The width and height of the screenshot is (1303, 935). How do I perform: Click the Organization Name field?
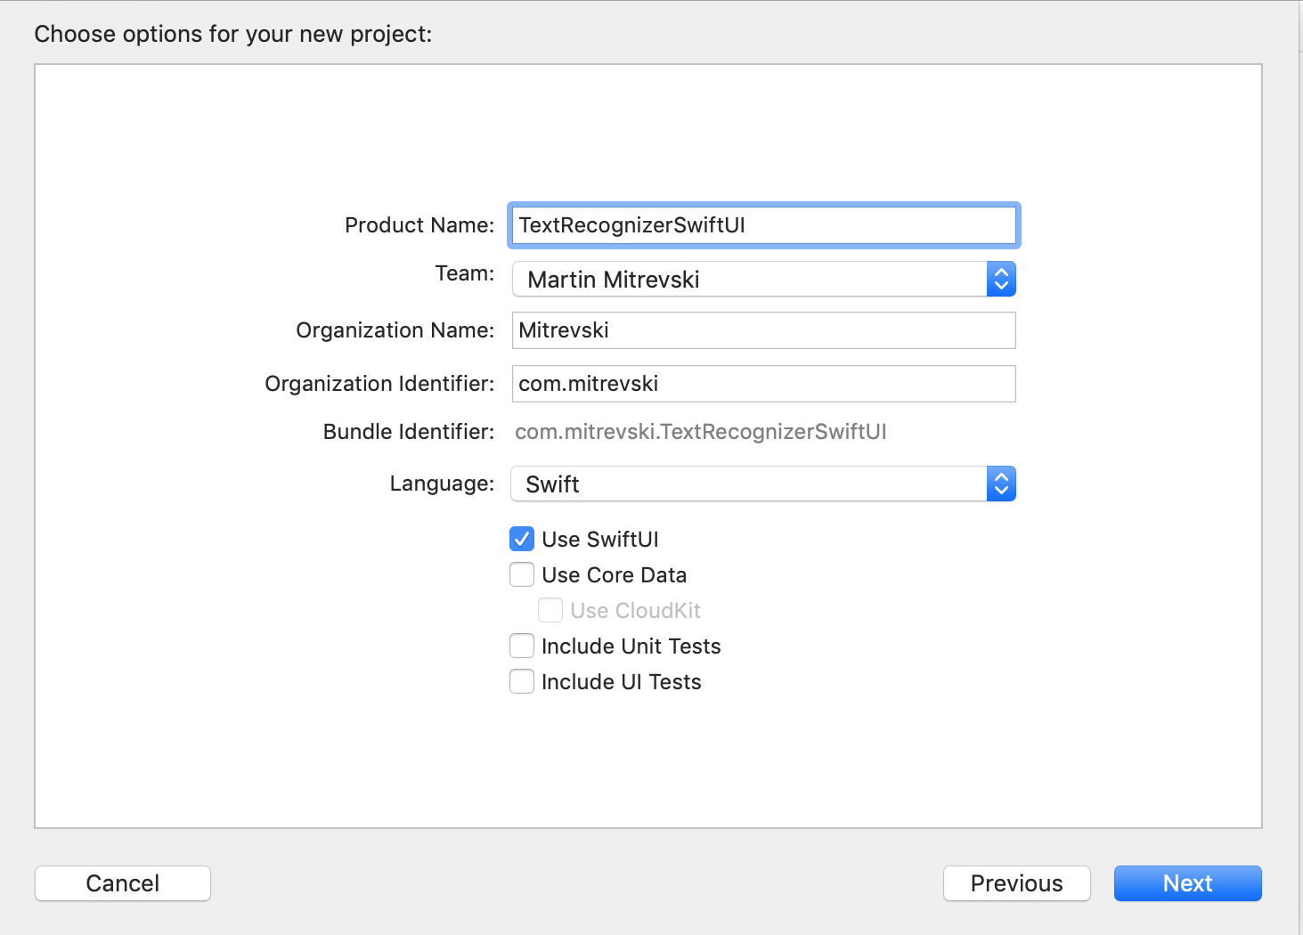(761, 330)
